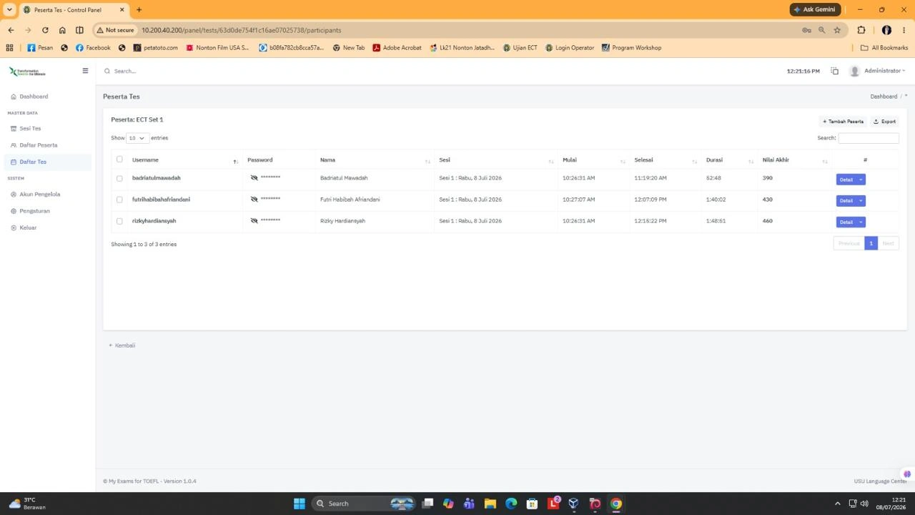Viewport: 915px width, 515px height.
Task: Tick the checkbox for badriatulmawadah row
Action: pyautogui.click(x=119, y=179)
